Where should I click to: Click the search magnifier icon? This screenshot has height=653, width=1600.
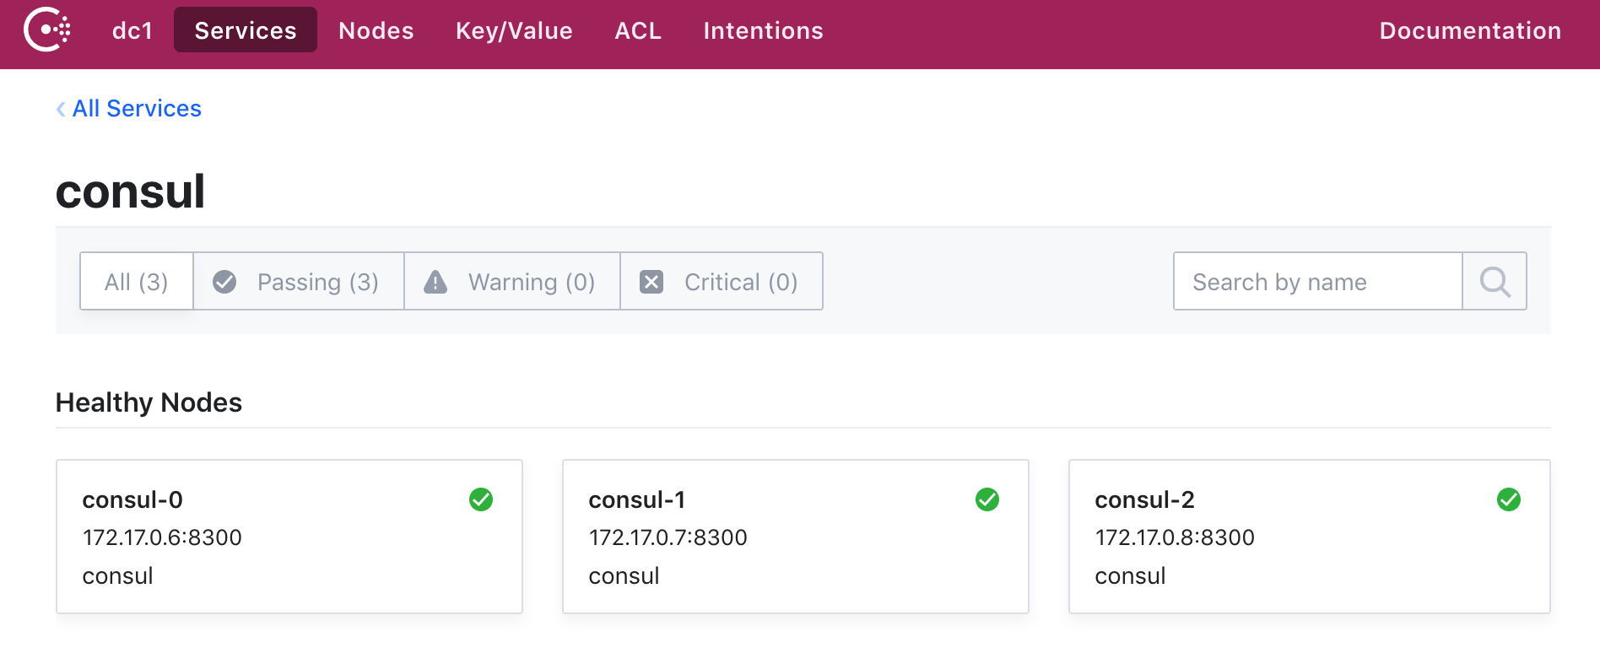pyautogui.click(x=1495, y=282)
